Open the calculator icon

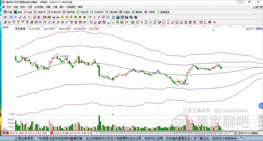pos(118,17)
